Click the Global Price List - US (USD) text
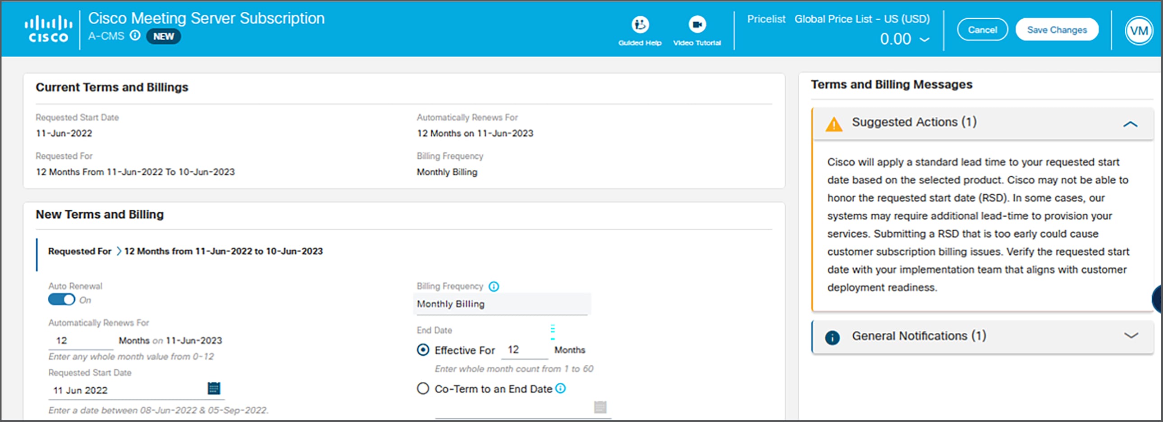This screenshot has width=1163, height=422. (x=862, y=19)
